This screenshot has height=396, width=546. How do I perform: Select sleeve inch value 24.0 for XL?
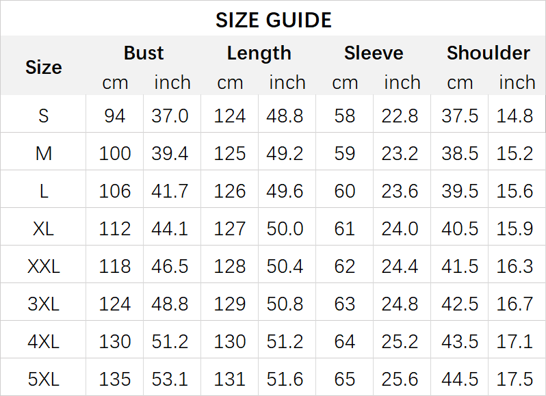[402, 228]
